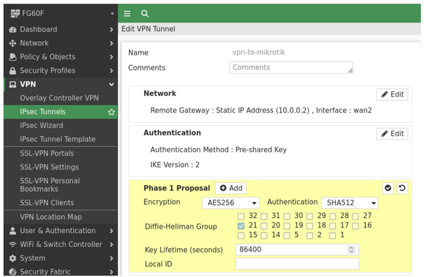The width and height of the screenshot is (424, 277).
Task: Click the IPsec Tunnels favorite star icon
Action: 111,112
